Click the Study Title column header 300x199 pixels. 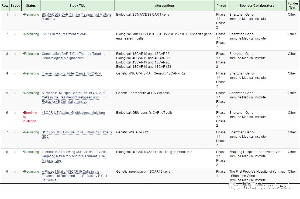coord(77,6)
